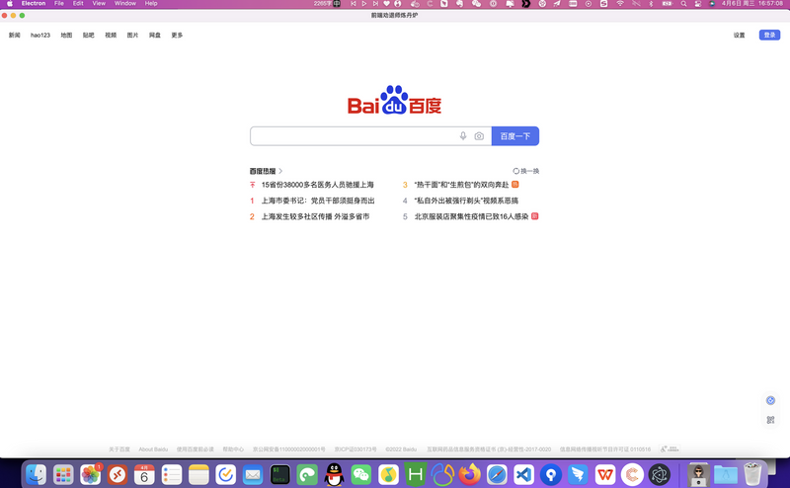This screenshot has width=790, height=488.
Task: Click the 登录 login button
Action: click(x=770, y=35)
